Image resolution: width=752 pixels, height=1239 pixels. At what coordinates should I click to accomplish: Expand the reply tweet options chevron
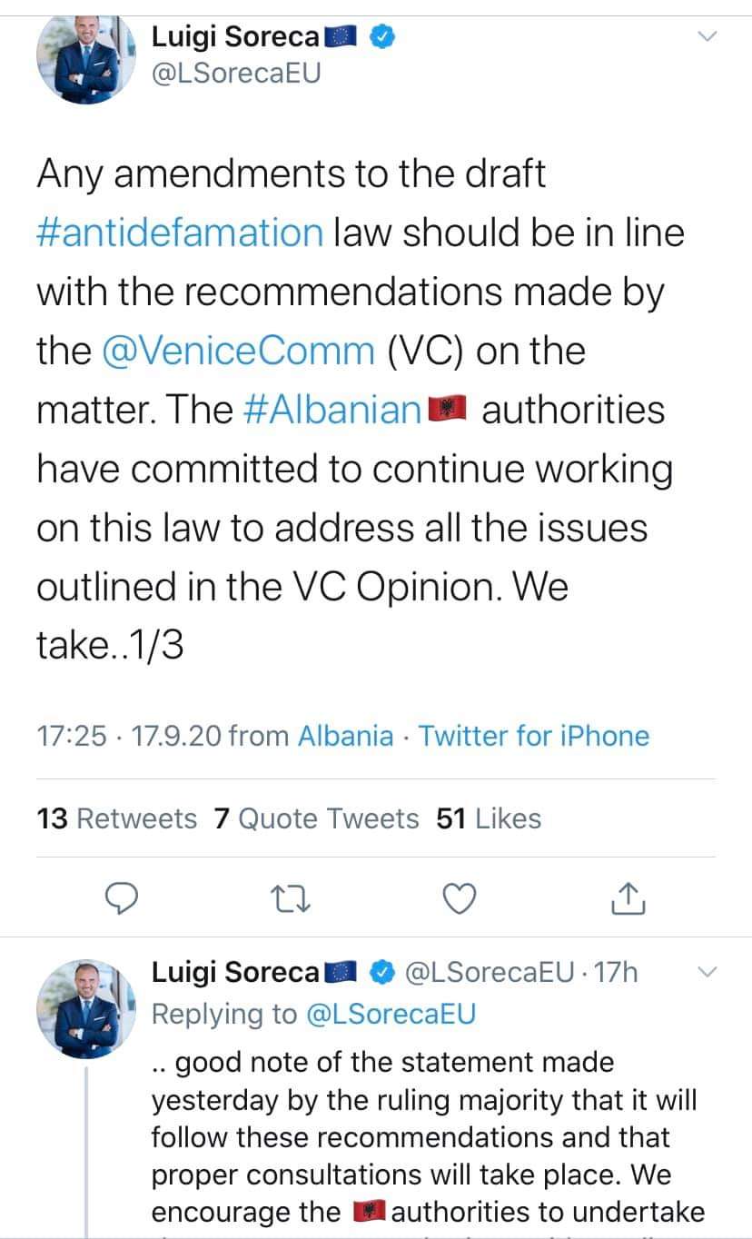click(x=706, y=973)
